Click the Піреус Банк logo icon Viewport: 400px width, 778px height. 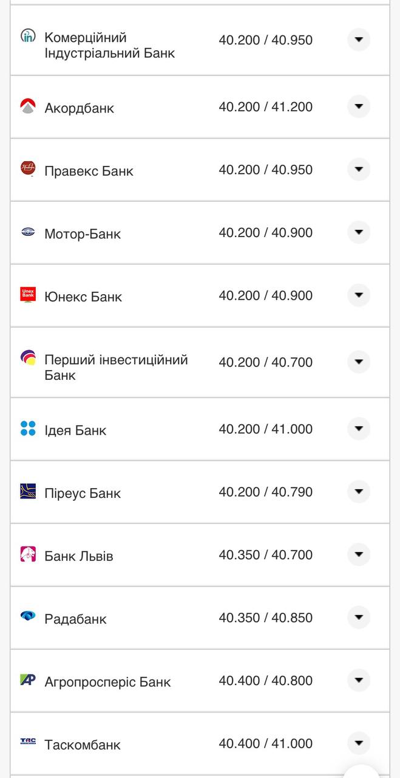[x=28, y=491]
